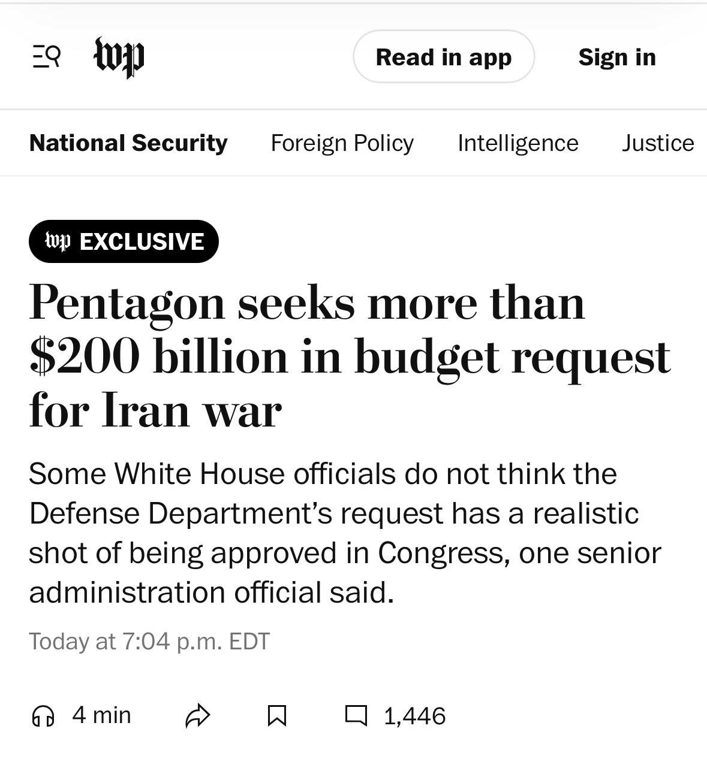Open the National Security section tab
Image resolution: width=707 pixels, height=762 pixels.
pos(128,143)
